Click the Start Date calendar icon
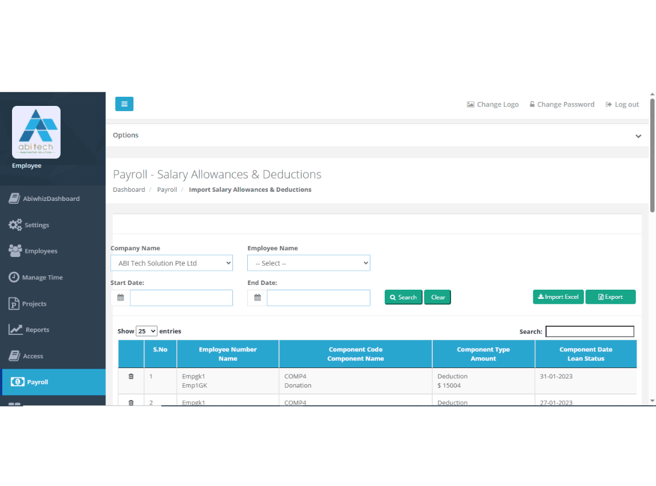The width and height of the screenshot is (656, 486). point(120,298)
